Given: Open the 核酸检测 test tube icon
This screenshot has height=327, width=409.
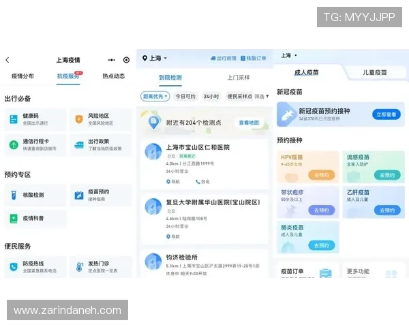Looking at the screenshot, I should [14, 195].
